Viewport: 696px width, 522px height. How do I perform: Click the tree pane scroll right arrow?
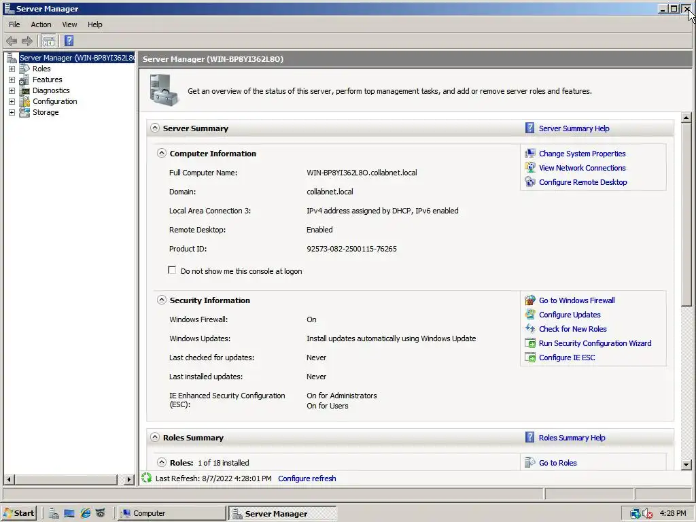[128, 479]
